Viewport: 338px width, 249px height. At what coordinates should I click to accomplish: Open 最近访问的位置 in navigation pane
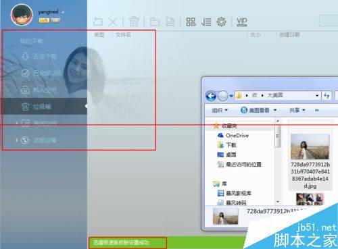tap(243, 165)
